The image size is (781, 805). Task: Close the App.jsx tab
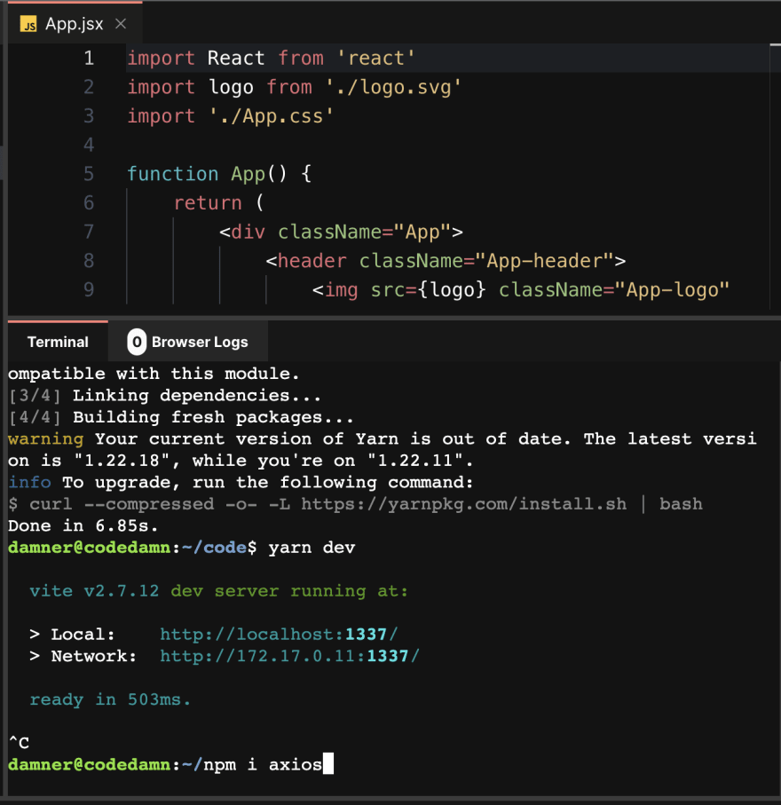coord(121,24)
